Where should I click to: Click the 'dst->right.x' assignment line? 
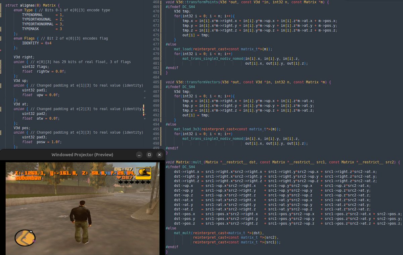click(x=275, y=171)
